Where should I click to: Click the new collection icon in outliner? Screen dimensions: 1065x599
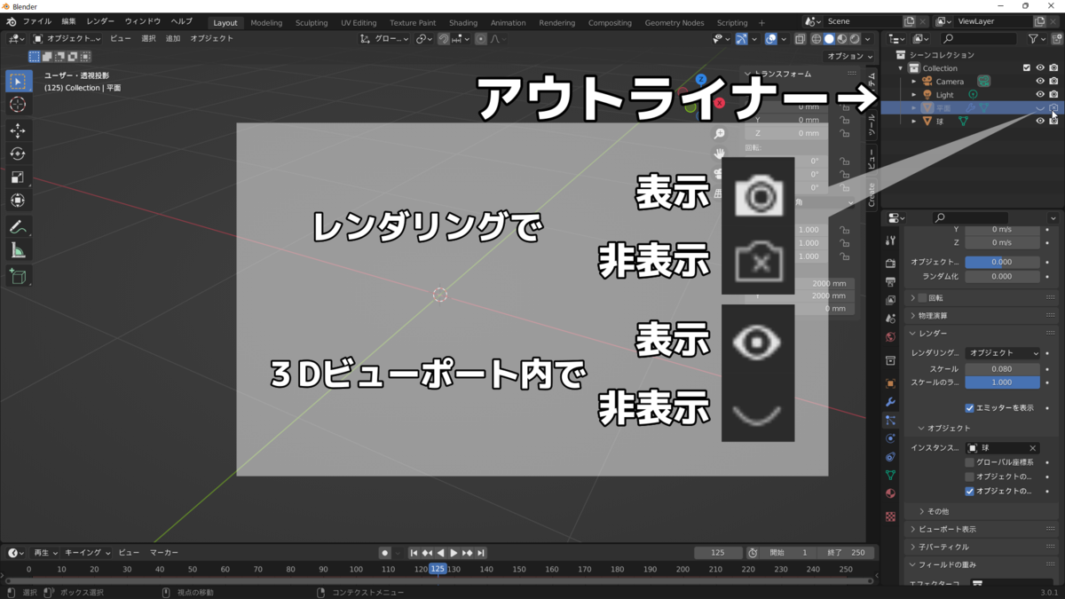point(1055,39)
